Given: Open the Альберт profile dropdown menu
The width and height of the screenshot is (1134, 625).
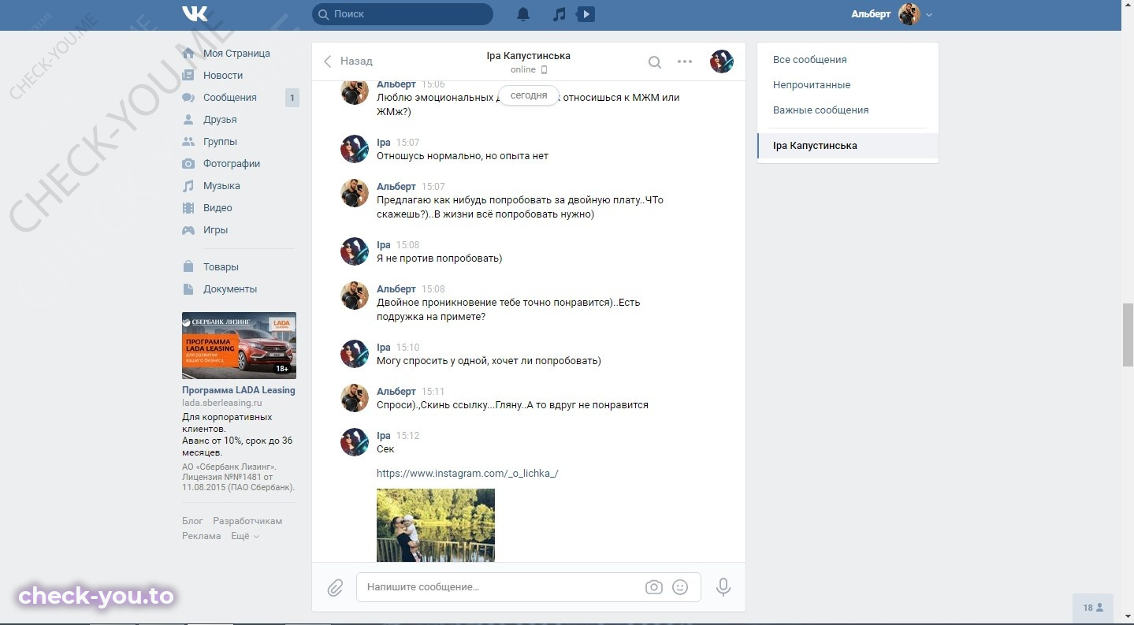Looking at the screenshot, I should (x=891, y=14).
